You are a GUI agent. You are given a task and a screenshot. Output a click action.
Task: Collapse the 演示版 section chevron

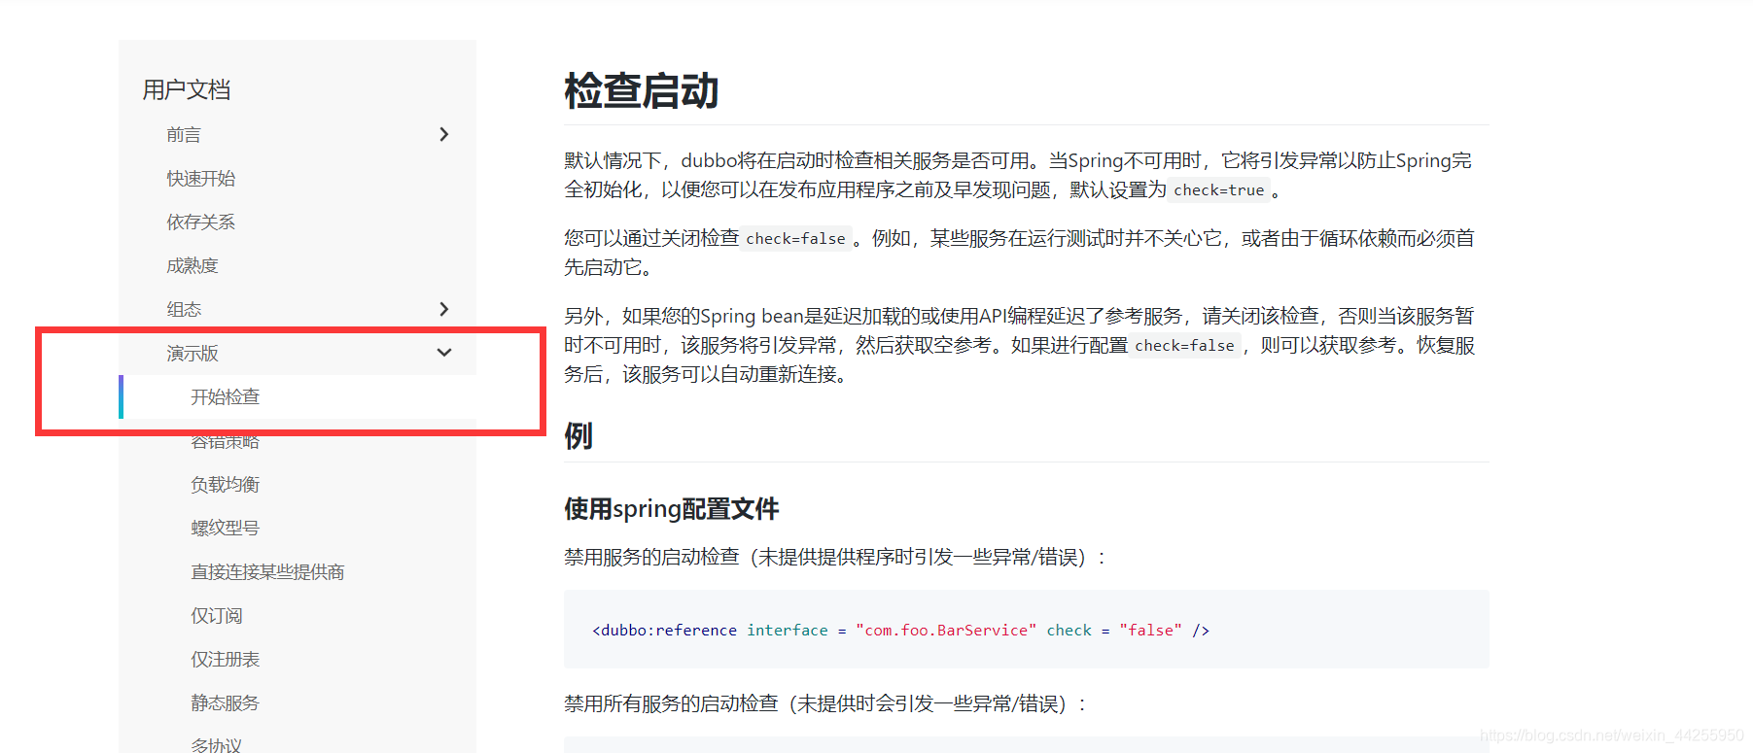444,353
